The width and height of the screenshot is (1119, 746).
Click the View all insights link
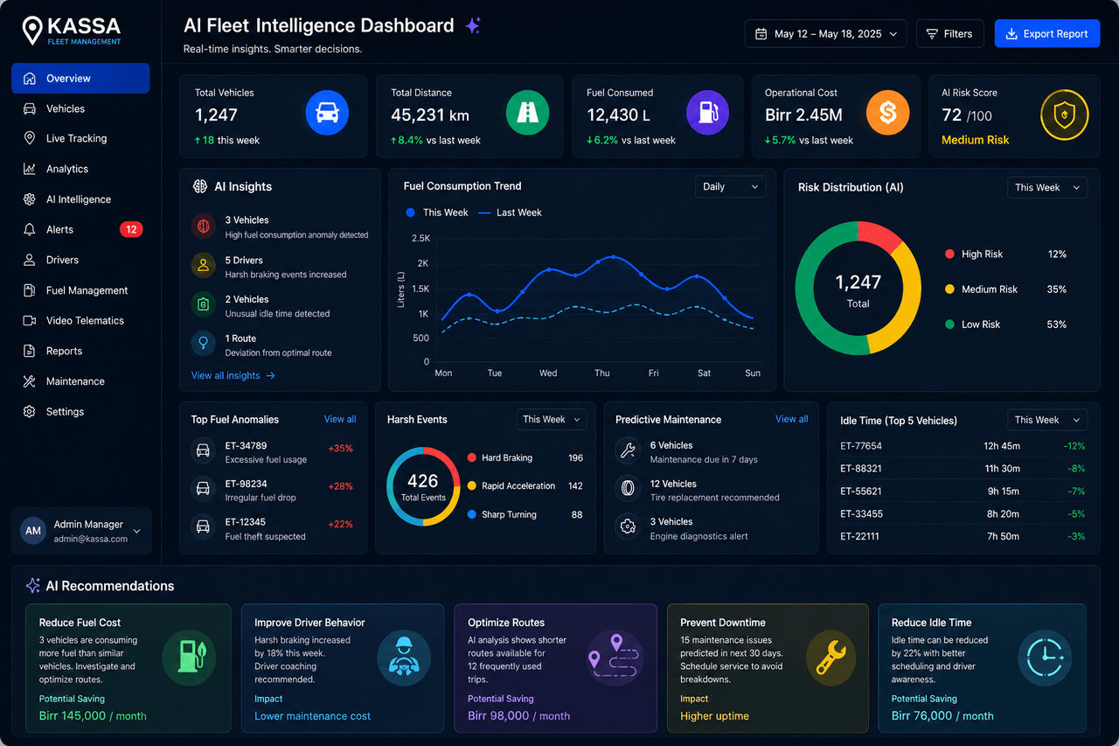pyautogui.click(x=233, y=375)
